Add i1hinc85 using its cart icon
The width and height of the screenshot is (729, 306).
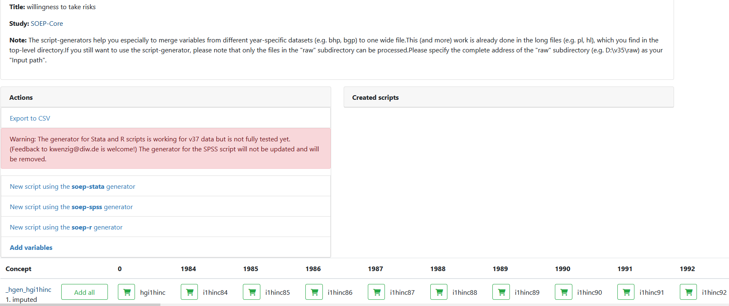pyautogui.click(x=252, y=292)
